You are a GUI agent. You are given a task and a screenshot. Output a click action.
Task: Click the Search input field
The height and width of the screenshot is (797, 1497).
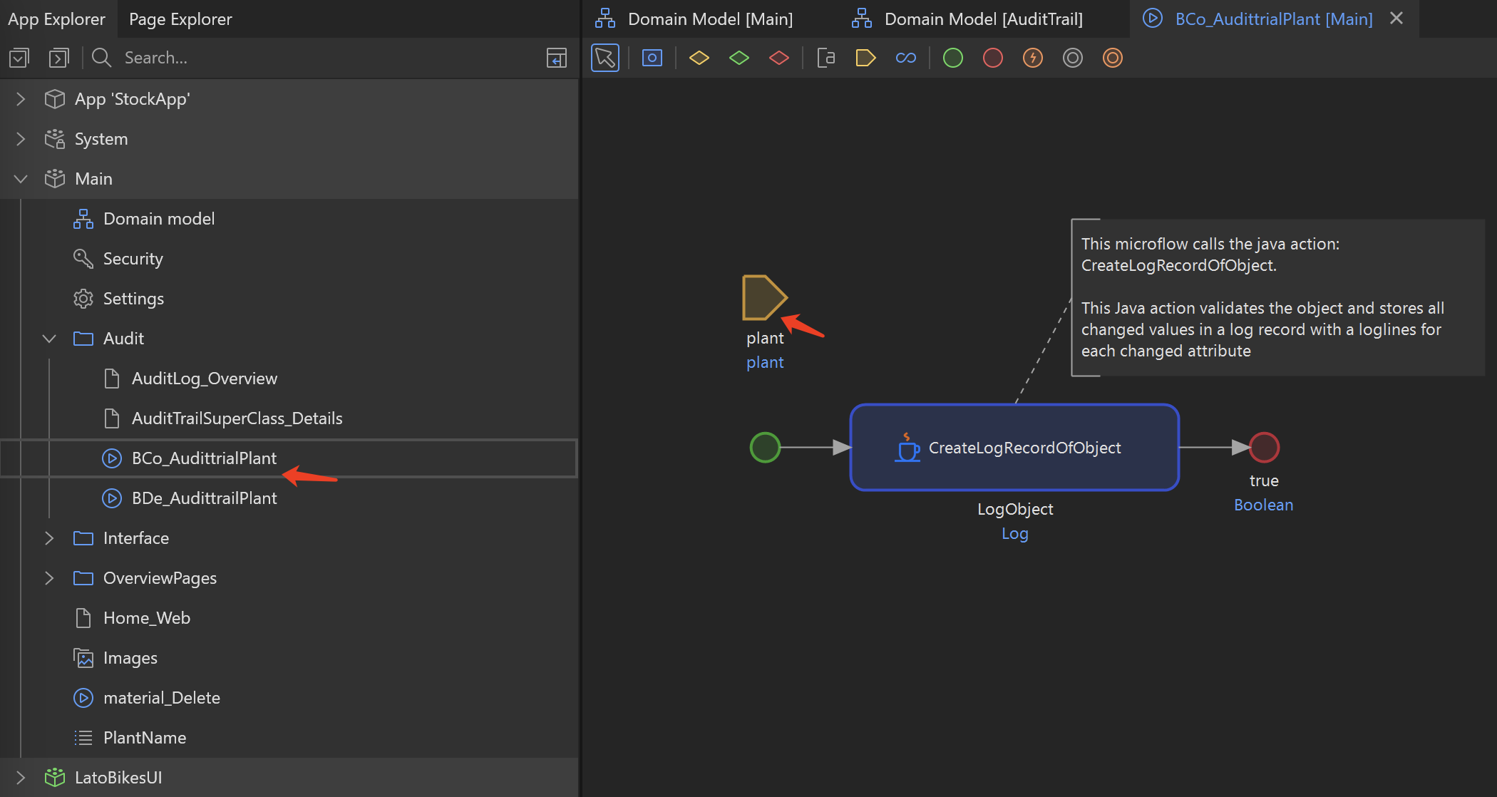[328, 58]
